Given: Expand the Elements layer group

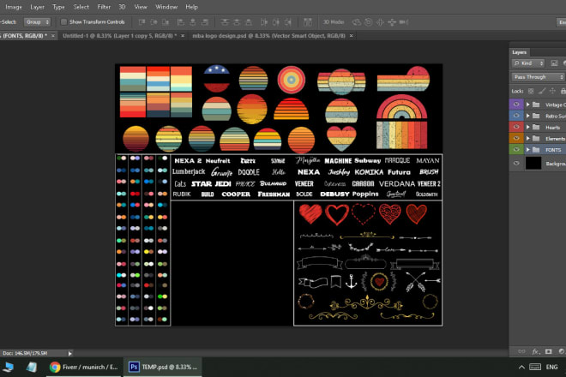Looking at the screenshot, I should click(526, 138).
